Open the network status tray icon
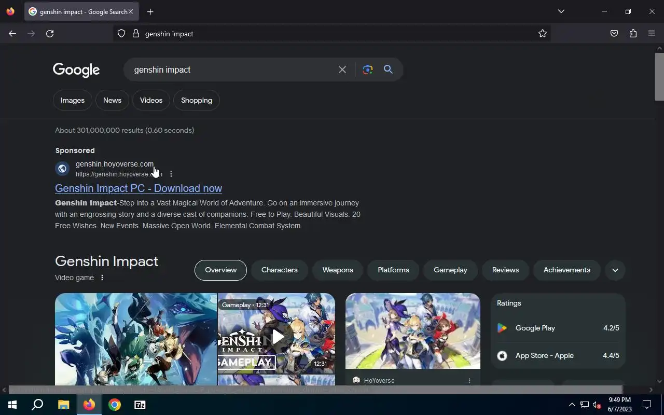Screen dimensions: 664x415 pos(585,405)
